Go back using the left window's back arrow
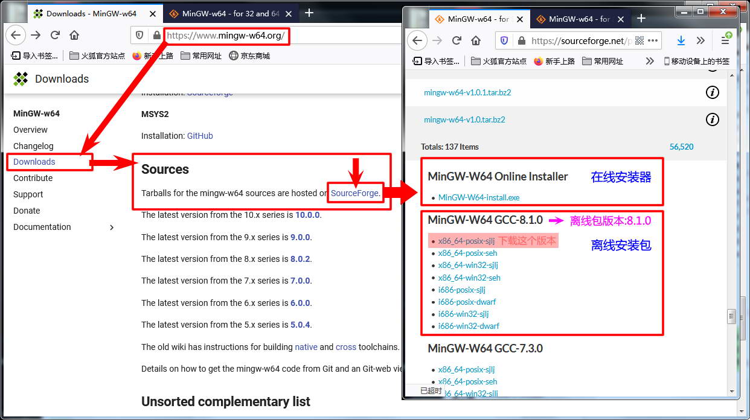This screenshot has width=750, height=420. click(x=16, y=35)
